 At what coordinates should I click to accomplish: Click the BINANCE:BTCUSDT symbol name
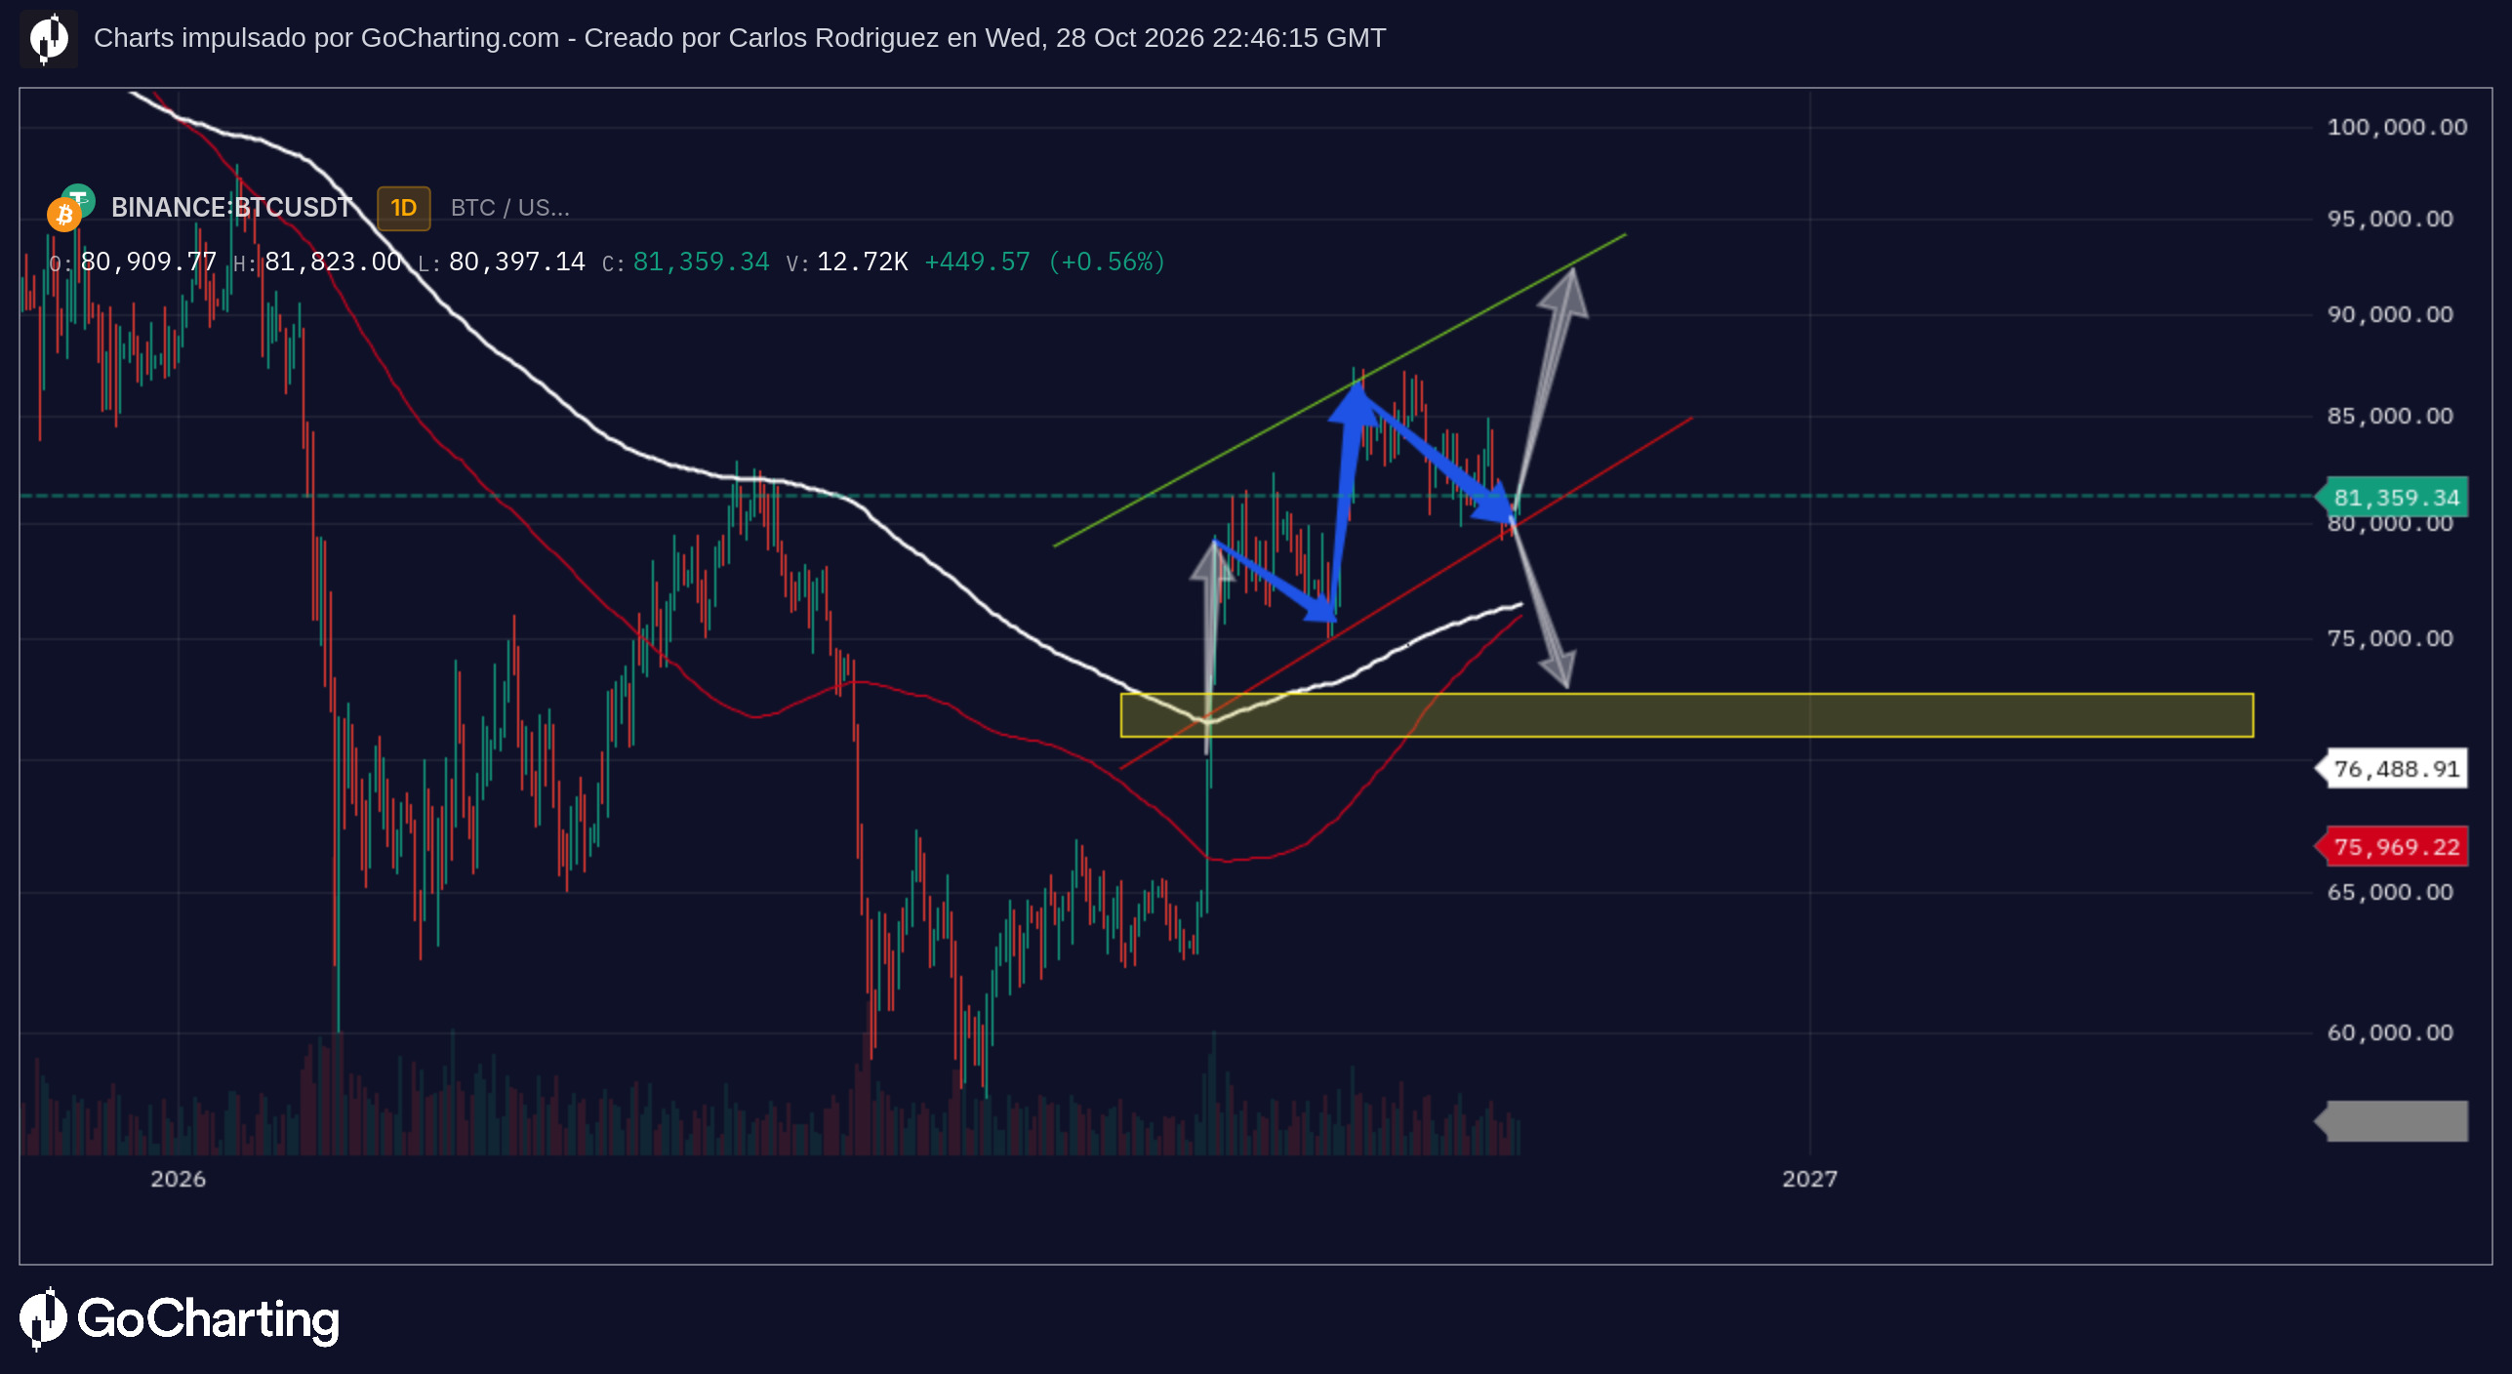click(x=231, y=208)
